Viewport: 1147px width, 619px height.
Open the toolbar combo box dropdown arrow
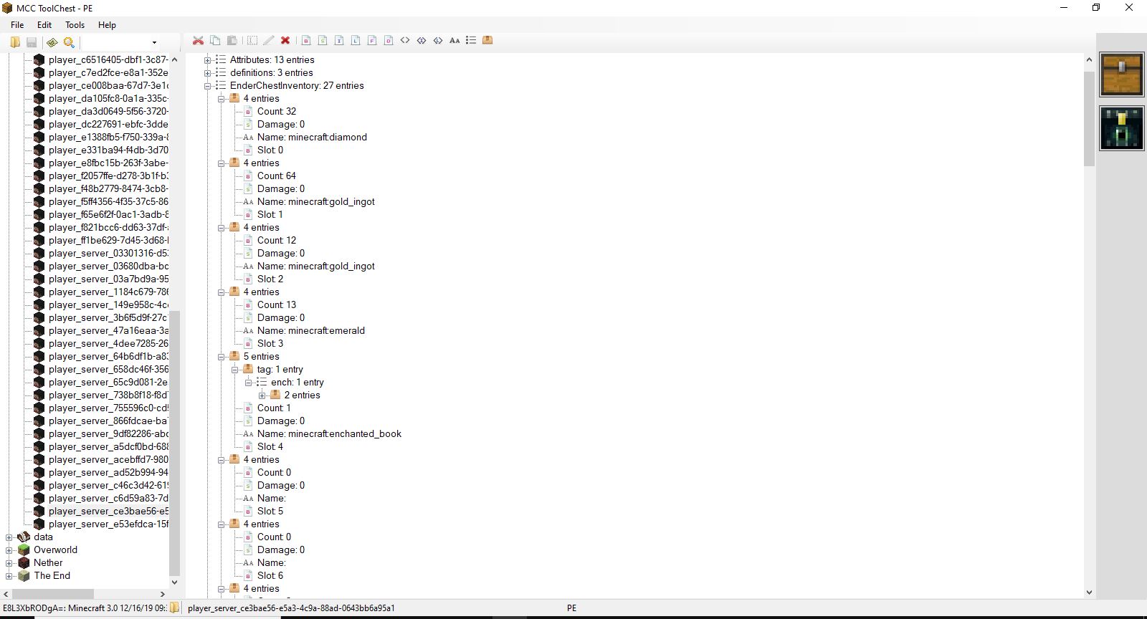(154, 43)
